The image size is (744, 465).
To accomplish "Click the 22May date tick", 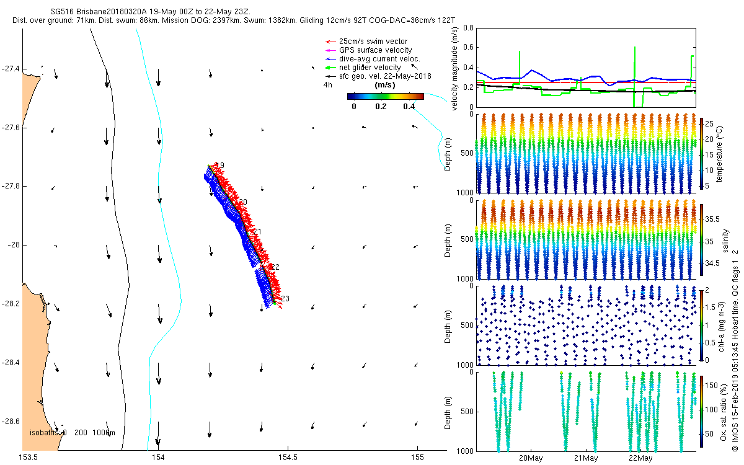I will pos(640,459).
